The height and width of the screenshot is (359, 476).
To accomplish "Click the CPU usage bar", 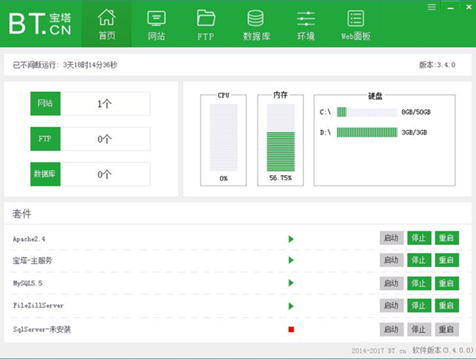I will click(x=224, y=138).
